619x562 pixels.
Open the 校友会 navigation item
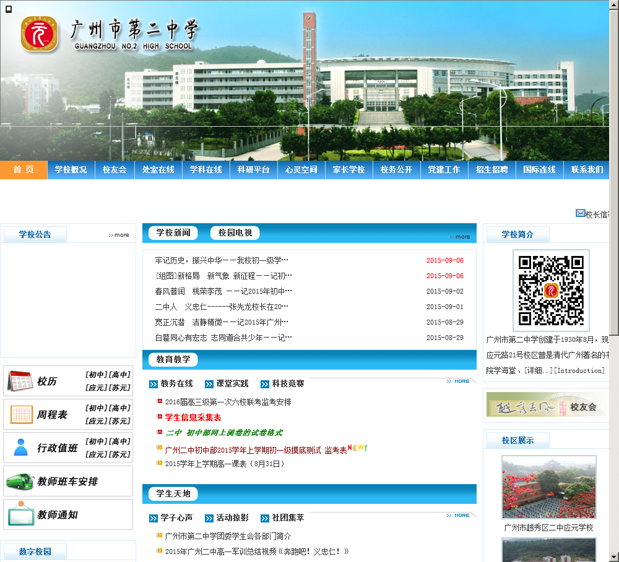(x=115, y=169)
